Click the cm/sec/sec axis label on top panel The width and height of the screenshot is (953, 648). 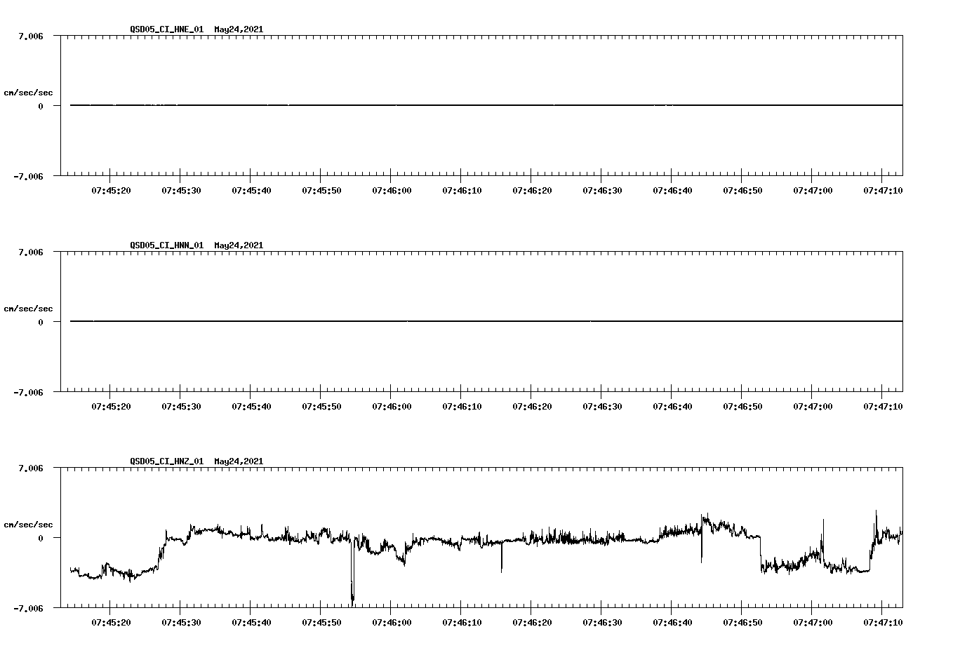[28, 92]
